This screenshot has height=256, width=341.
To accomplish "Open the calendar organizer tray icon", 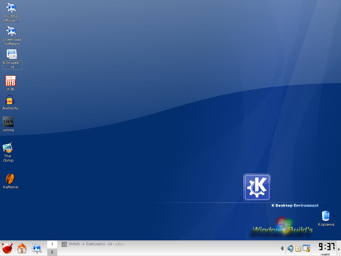I will pyautogui.click(x=306, y=248).
